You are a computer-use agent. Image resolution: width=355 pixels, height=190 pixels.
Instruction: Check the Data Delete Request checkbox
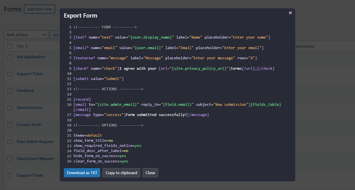click(9, 142)
